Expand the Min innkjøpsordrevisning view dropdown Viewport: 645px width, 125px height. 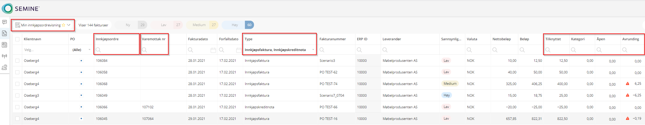[x=69, y=25]
